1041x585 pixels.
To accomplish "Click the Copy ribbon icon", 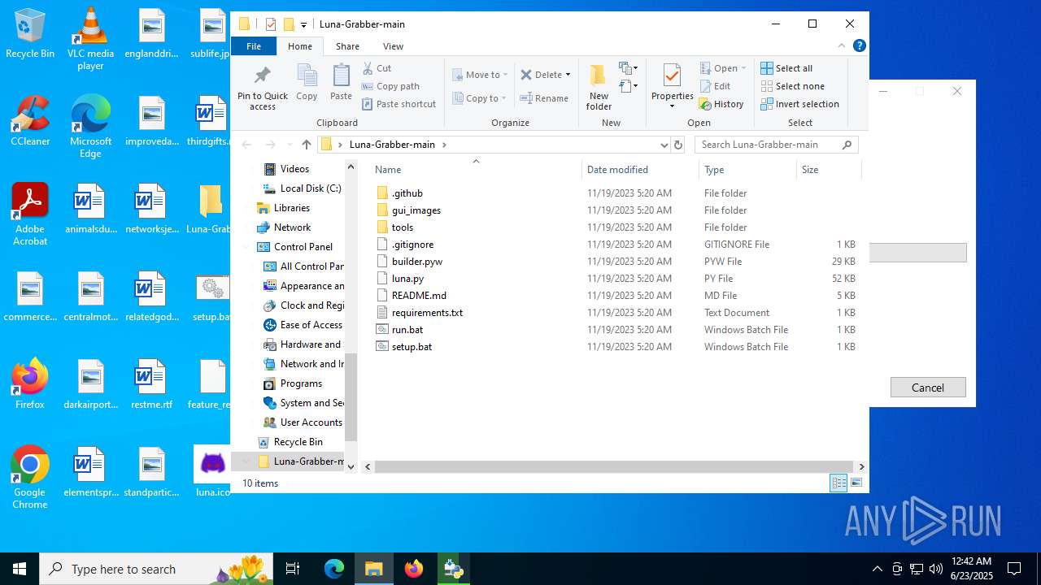I will coord(307,83).
